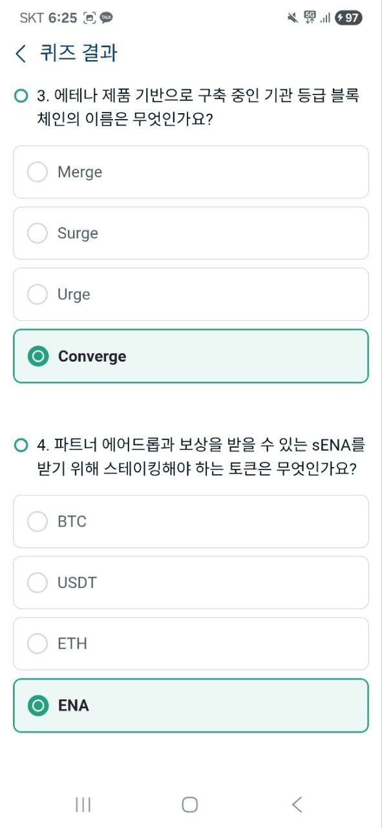Viewport: 382px width, 828px height.
Task: Select the Merge radio option
Action: click(x=191, y=172)
